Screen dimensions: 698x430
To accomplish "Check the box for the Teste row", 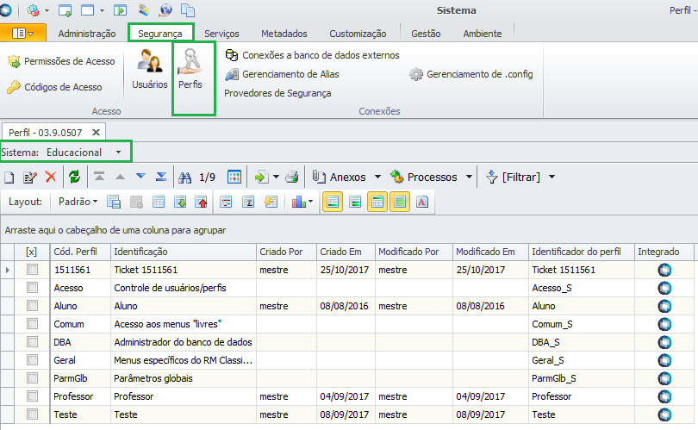I will point(32,414).
